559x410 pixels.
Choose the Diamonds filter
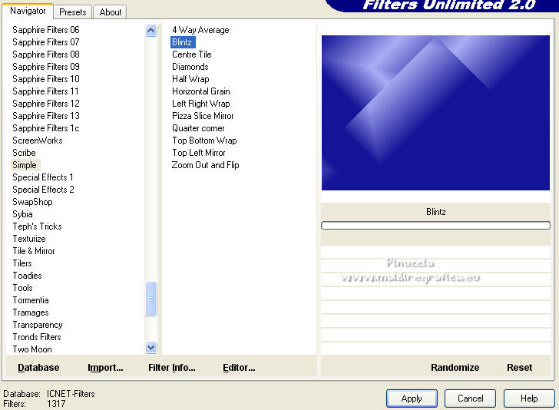point(190,67)
